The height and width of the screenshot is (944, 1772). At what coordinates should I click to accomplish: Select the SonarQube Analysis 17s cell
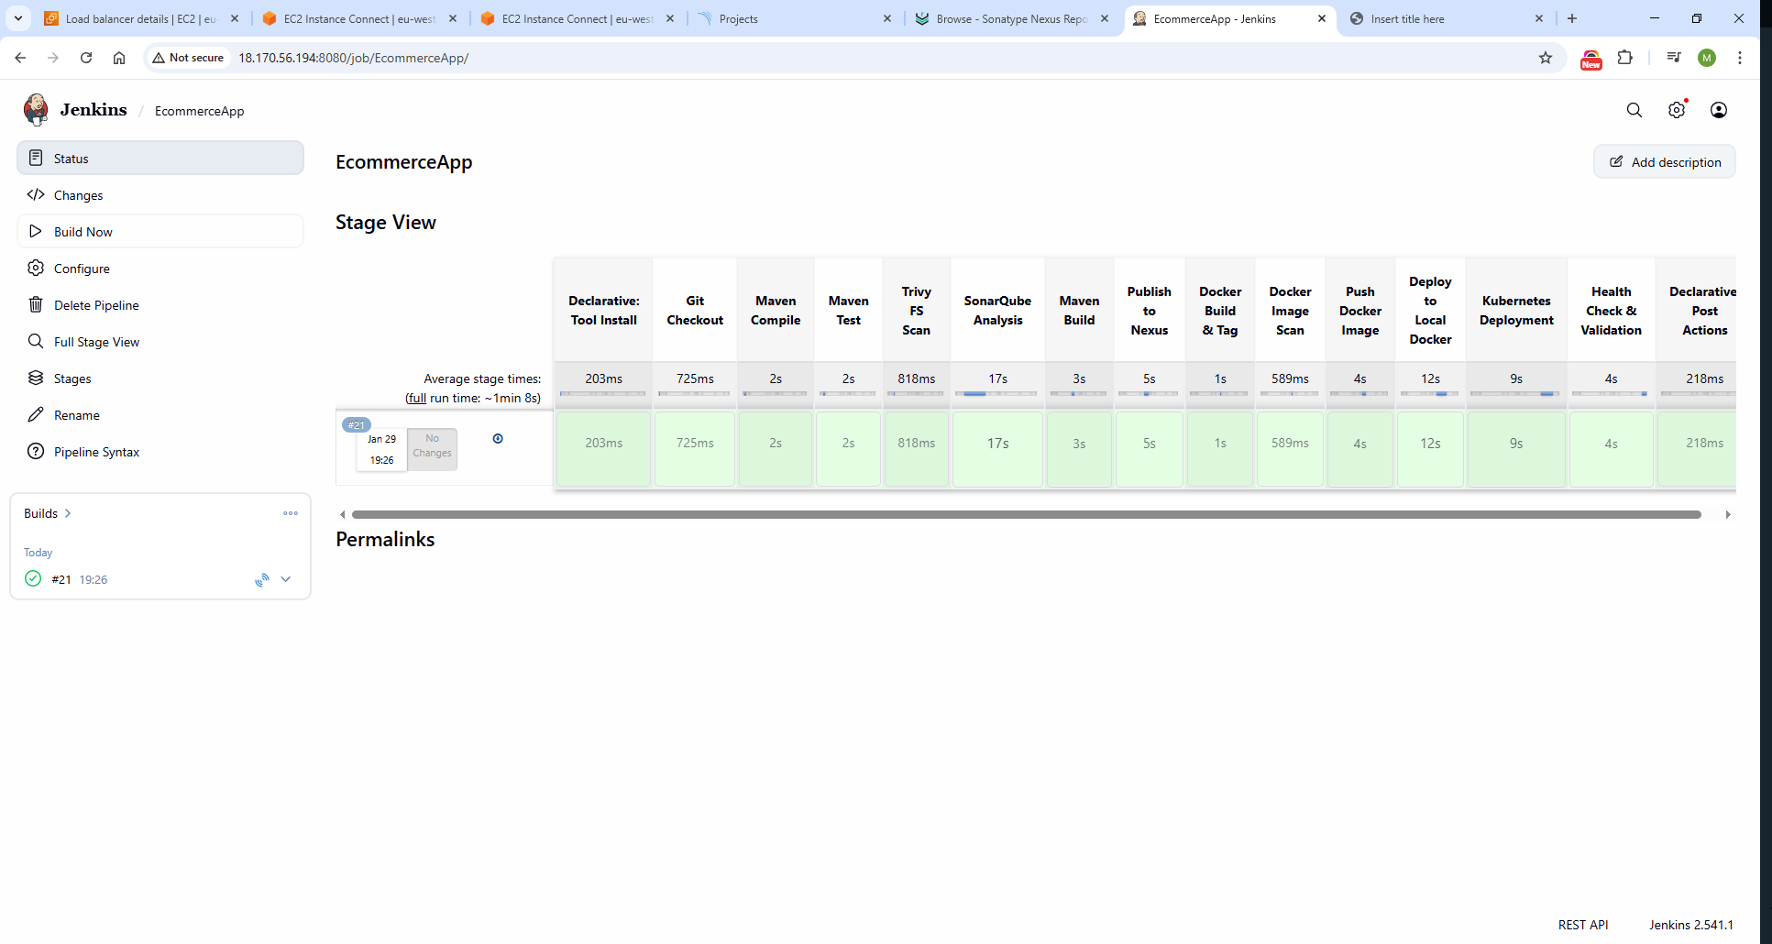click(997, 448)
